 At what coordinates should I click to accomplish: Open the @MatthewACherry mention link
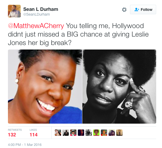click(x=36, y=26)
